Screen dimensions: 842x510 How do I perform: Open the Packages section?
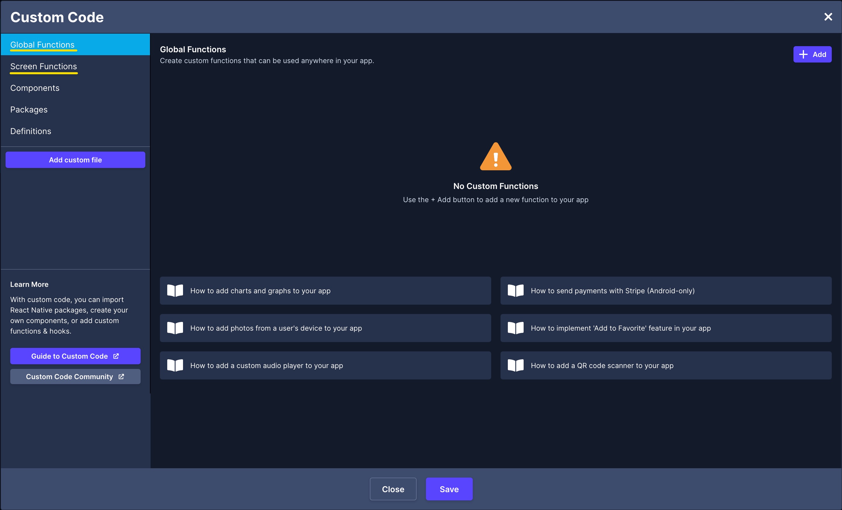(75, 110)
